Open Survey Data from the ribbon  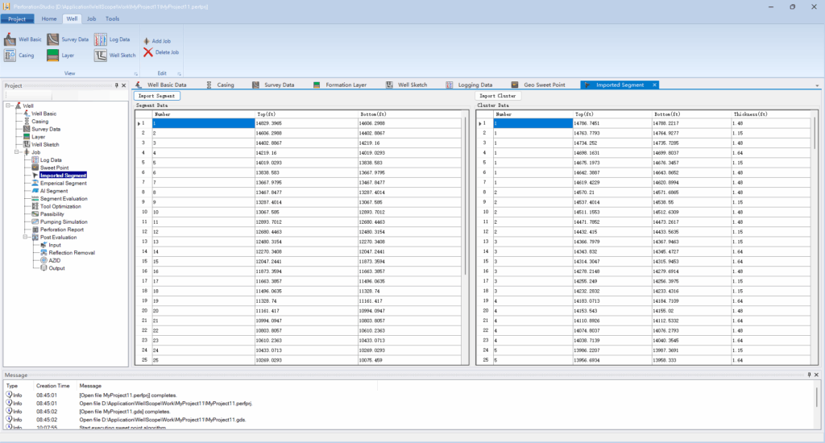[68, 39]
